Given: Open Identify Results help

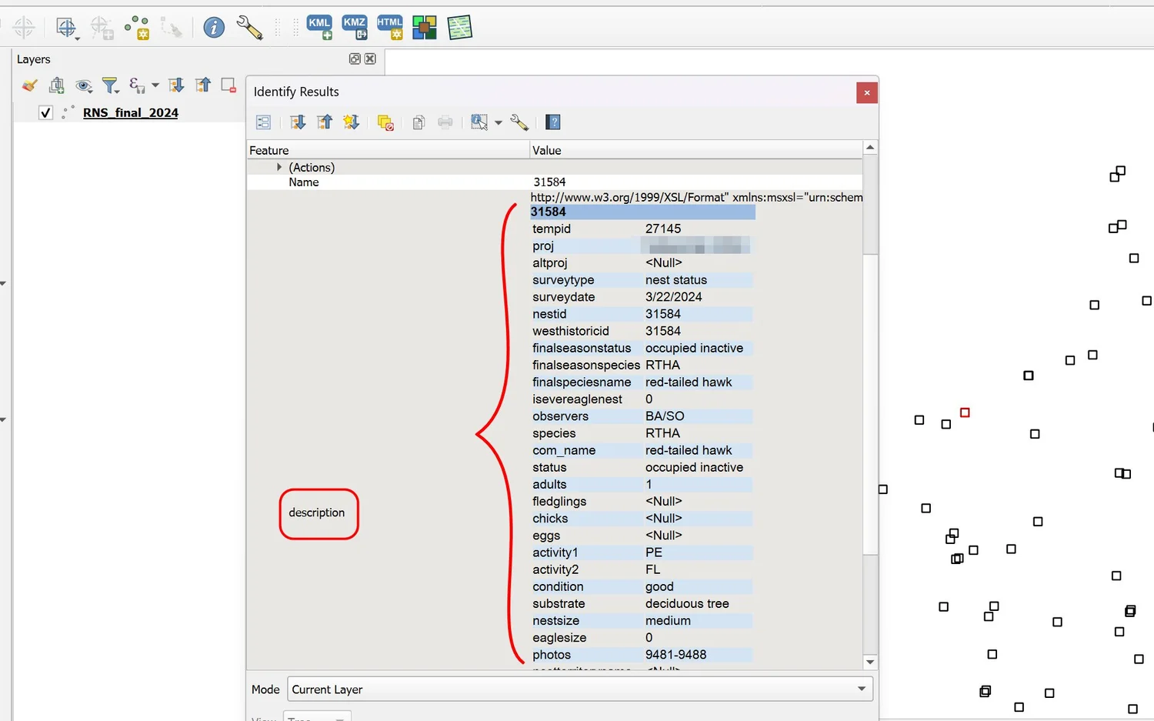Looking at the screenshot, I should coord(552,122).
